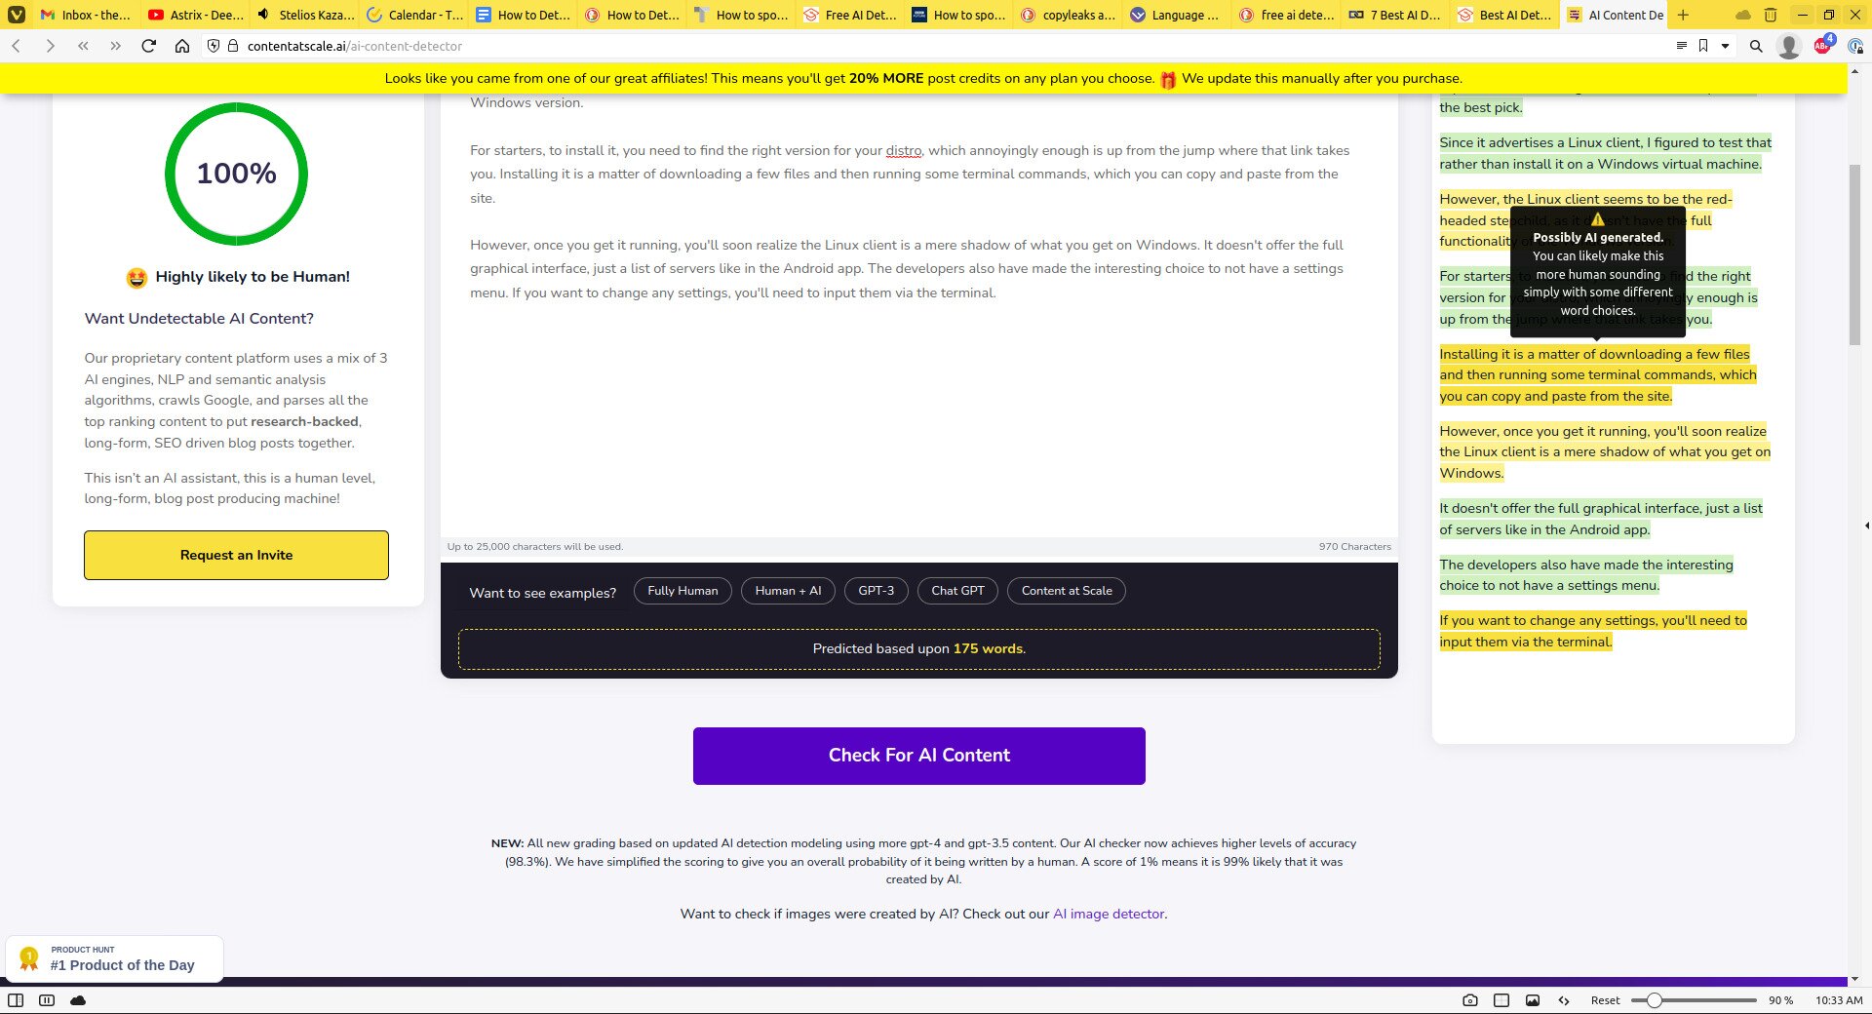Switch to the Stelios Kaza tab

point(304,15)
